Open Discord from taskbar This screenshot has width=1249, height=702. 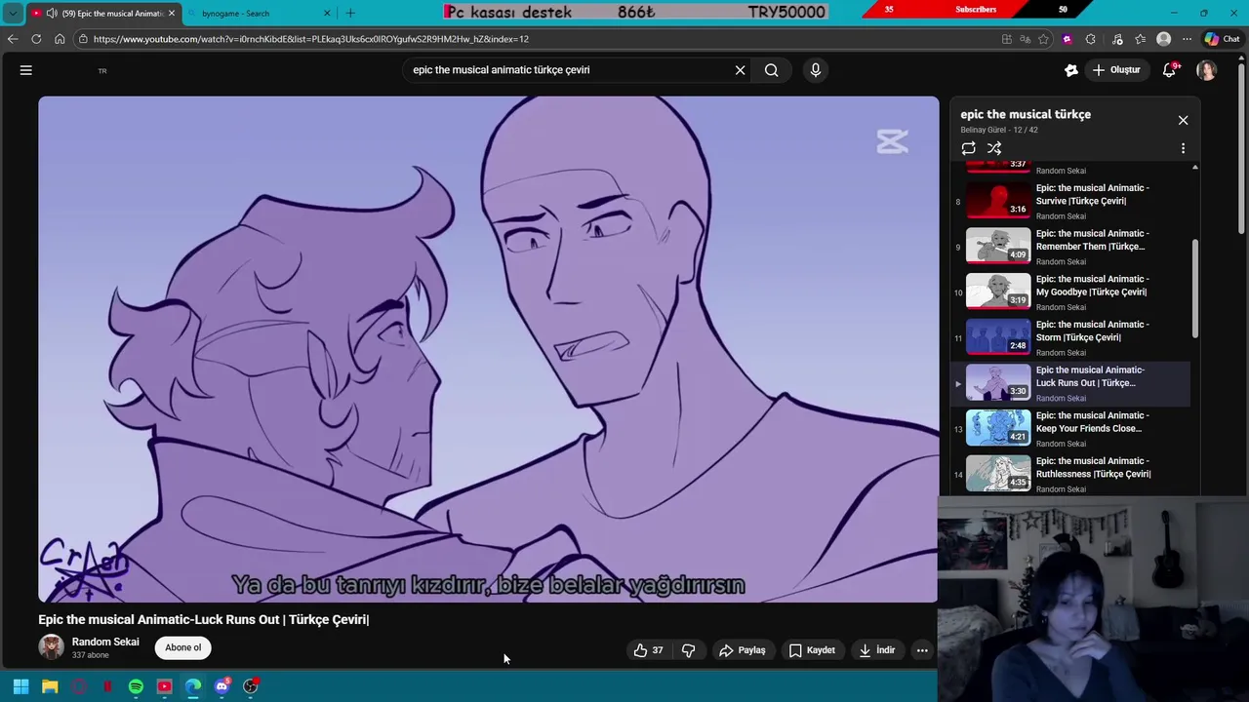pyautogui.click(x=222, y=686)
